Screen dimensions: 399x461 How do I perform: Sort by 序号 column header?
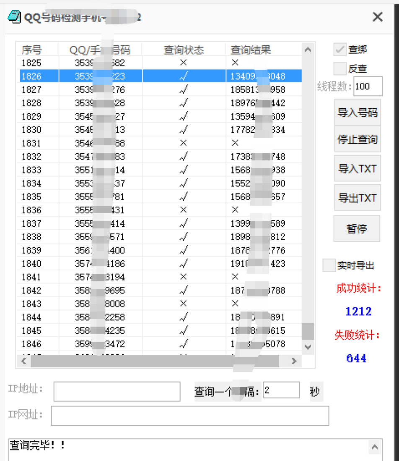(37, 50)
